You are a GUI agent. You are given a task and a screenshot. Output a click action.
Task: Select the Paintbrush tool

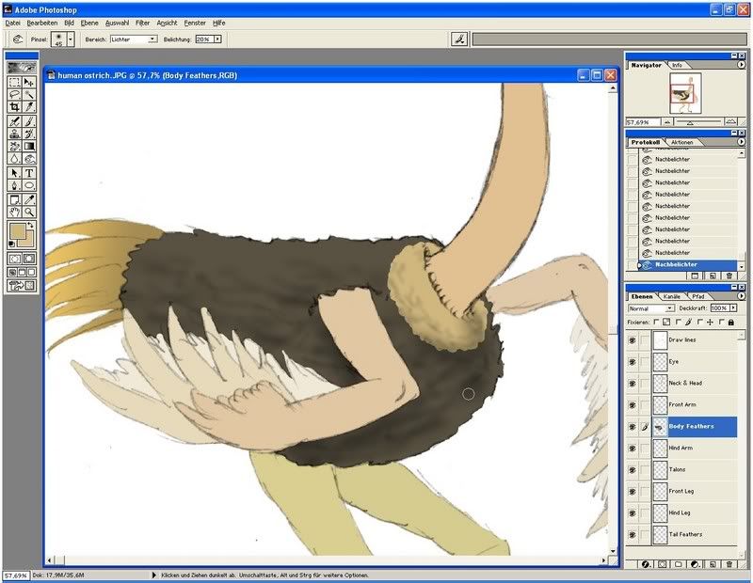pyautogui.click(x=29, y=121)
